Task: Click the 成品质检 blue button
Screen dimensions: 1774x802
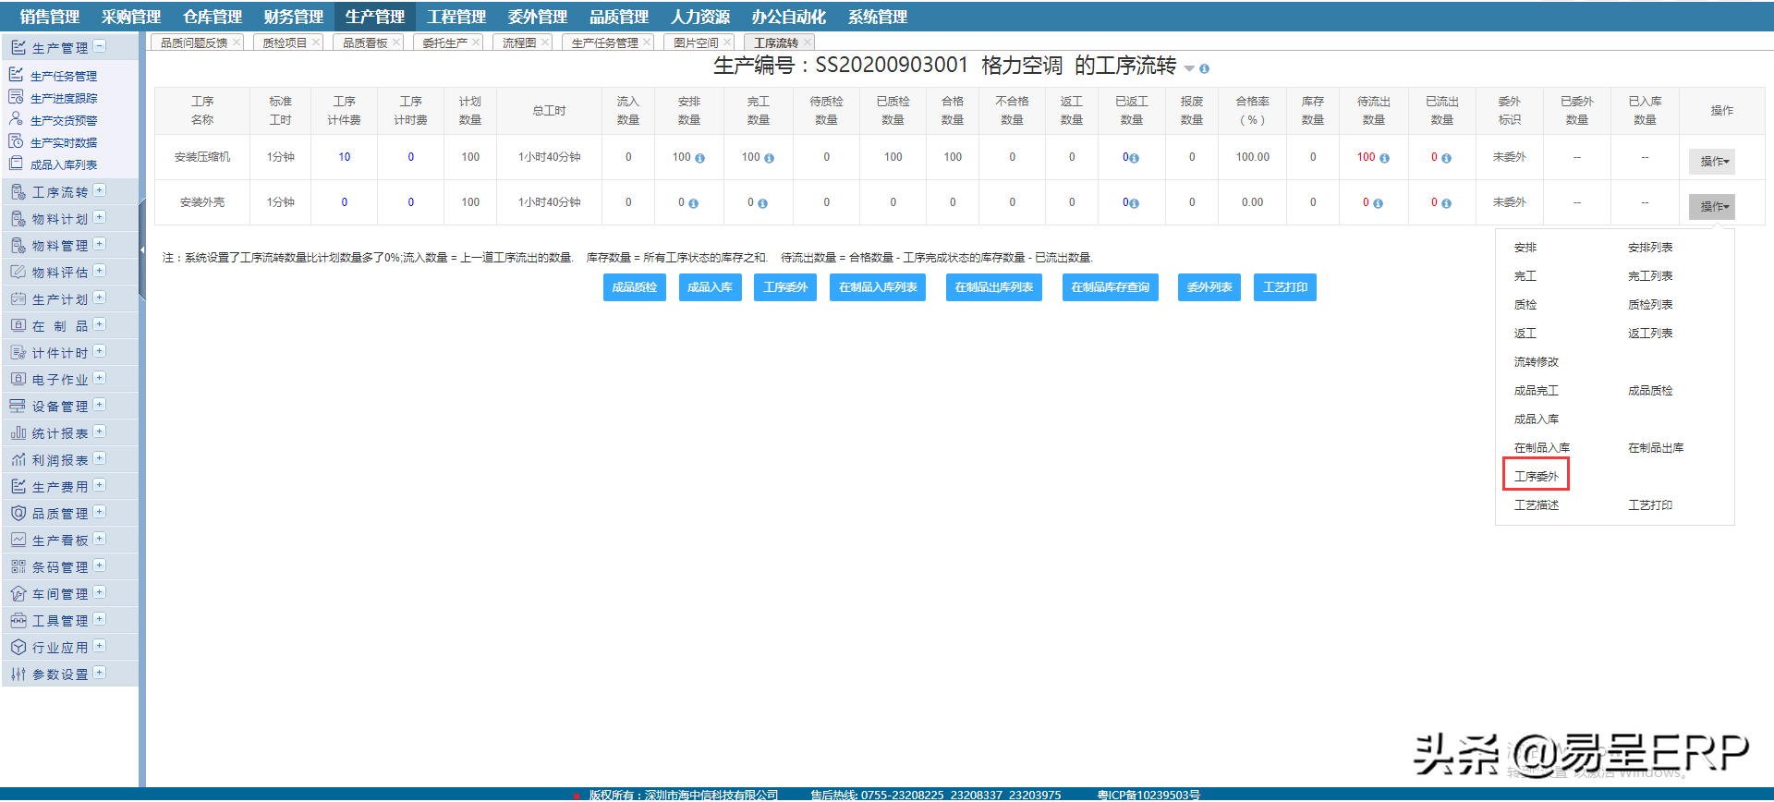Action: pos(634,287)
